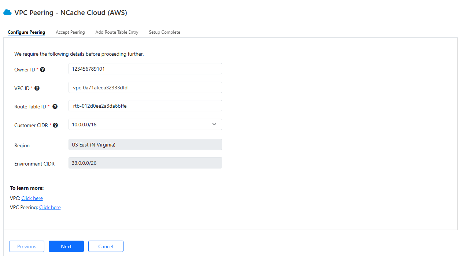This screenshot has height=256, width=461.
Task: Click the Previous button
Action: [x=27, y=246]
